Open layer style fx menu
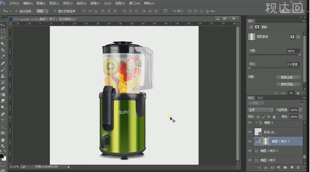 click(266, 167)
